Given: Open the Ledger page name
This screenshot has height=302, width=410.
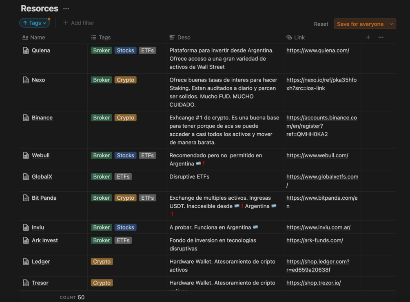Looking at the screenshot, I should [x=41, y=262].
